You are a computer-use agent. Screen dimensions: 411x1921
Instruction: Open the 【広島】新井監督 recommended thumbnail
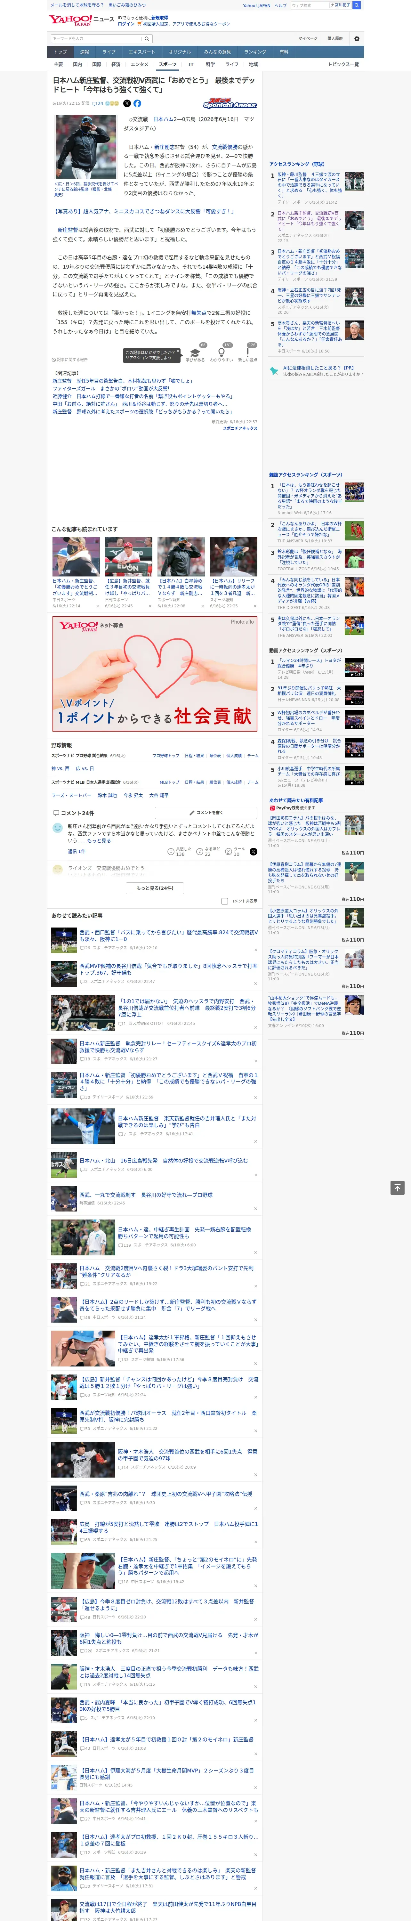(128, 556)
